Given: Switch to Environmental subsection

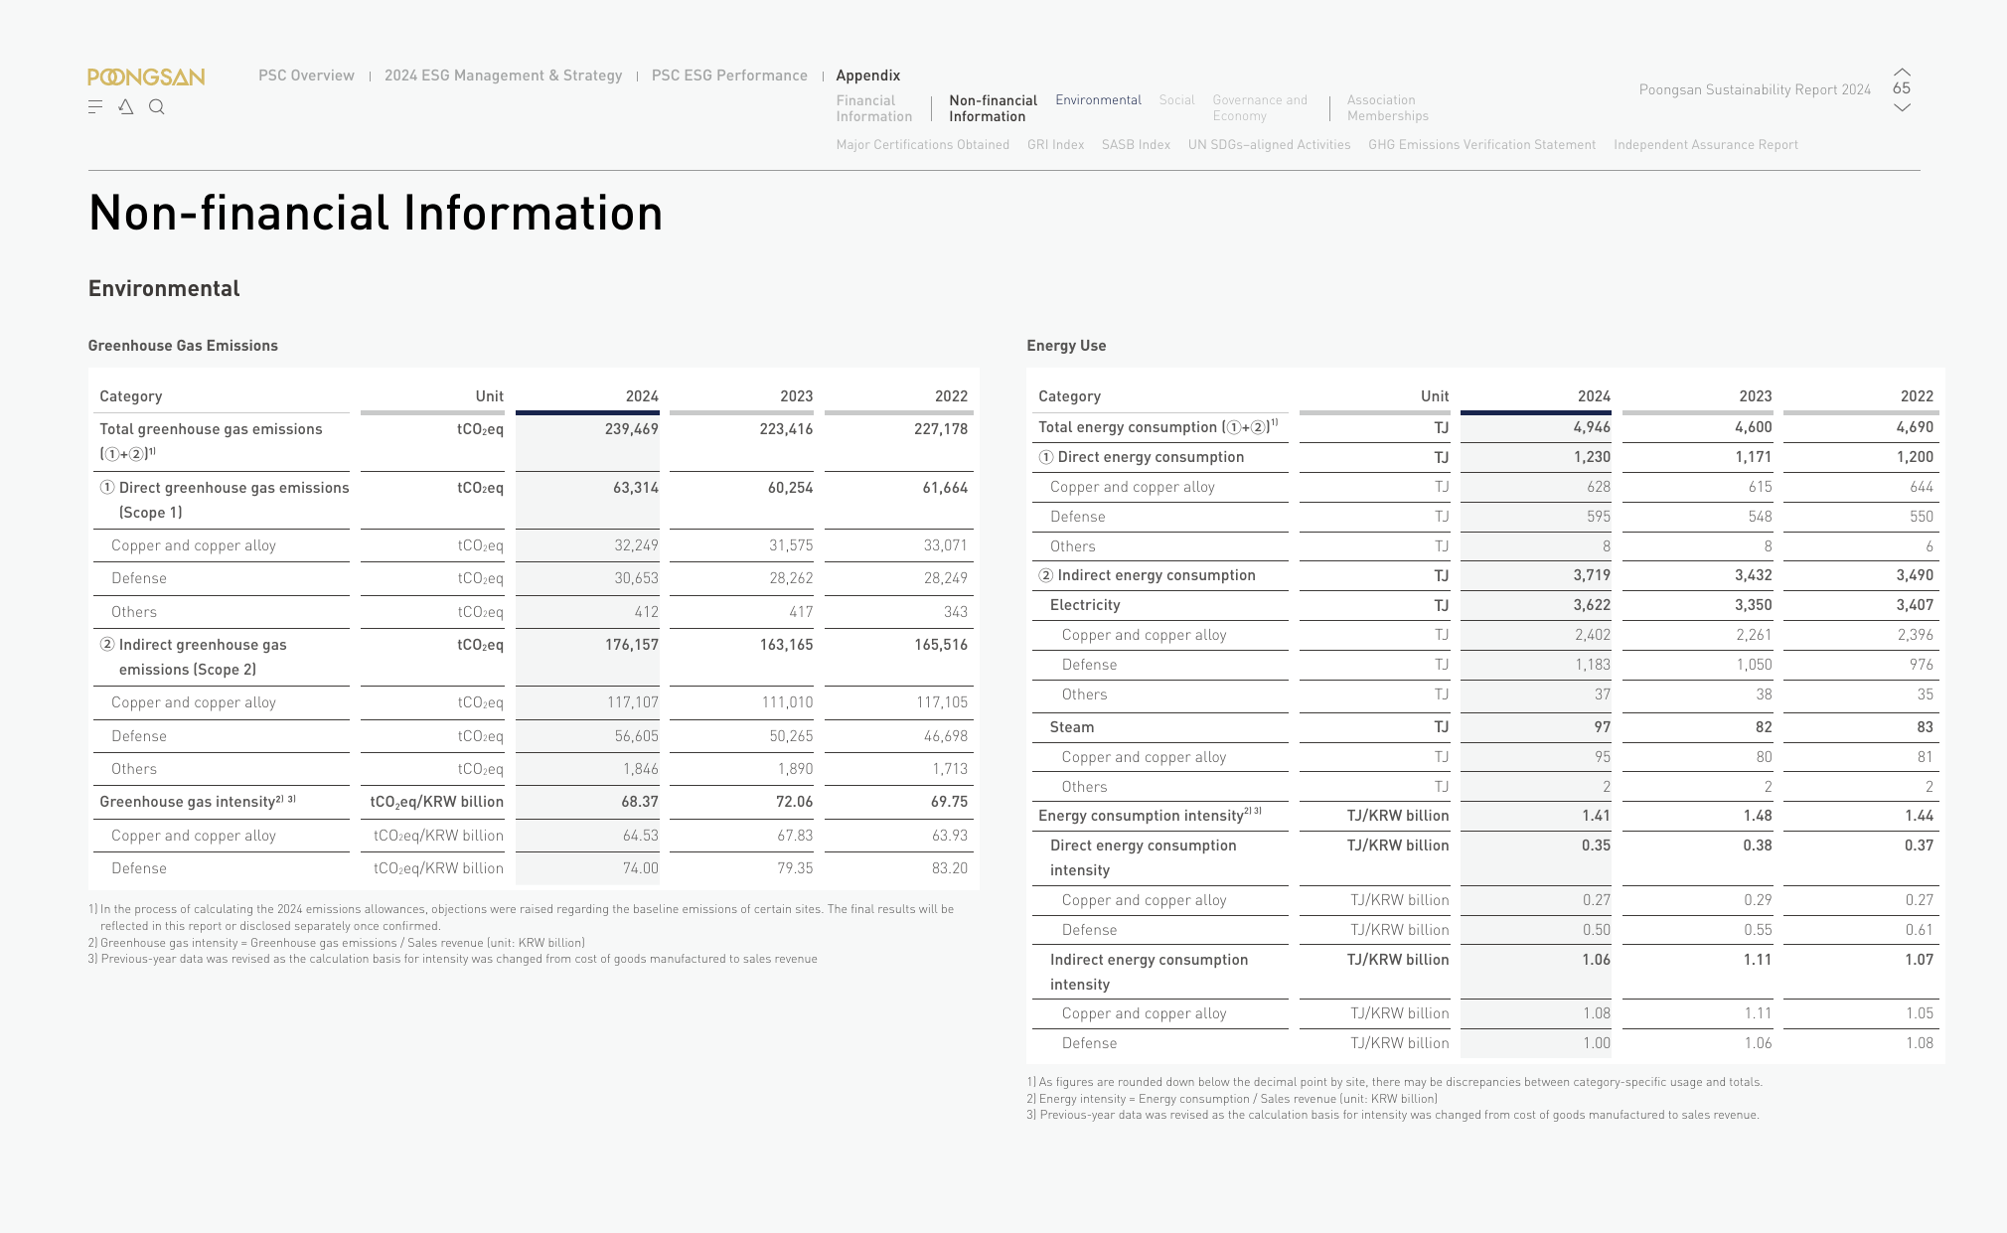Looking at the screenshot, I should pos(1098,100).
